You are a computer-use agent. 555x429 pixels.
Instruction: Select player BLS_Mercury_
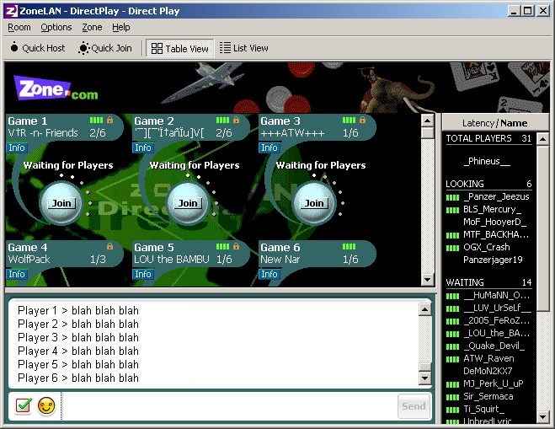492,209
